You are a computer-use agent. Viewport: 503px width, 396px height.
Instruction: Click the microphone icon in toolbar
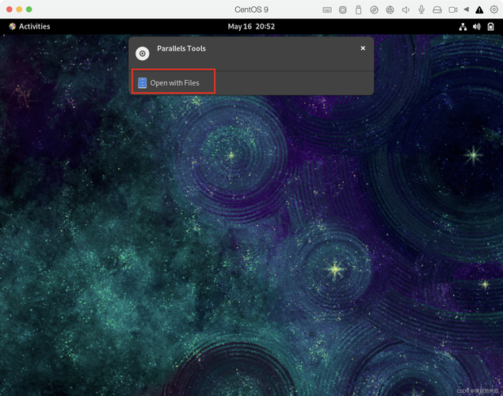[421, 10]
